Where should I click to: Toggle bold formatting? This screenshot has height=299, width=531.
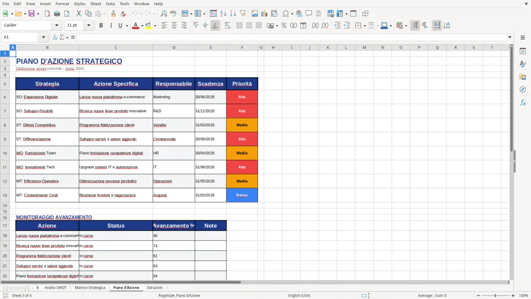click(x=101, y=25)
